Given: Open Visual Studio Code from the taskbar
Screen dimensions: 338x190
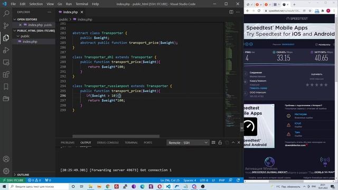Looking at the screenshot, I should coord(168,186).
